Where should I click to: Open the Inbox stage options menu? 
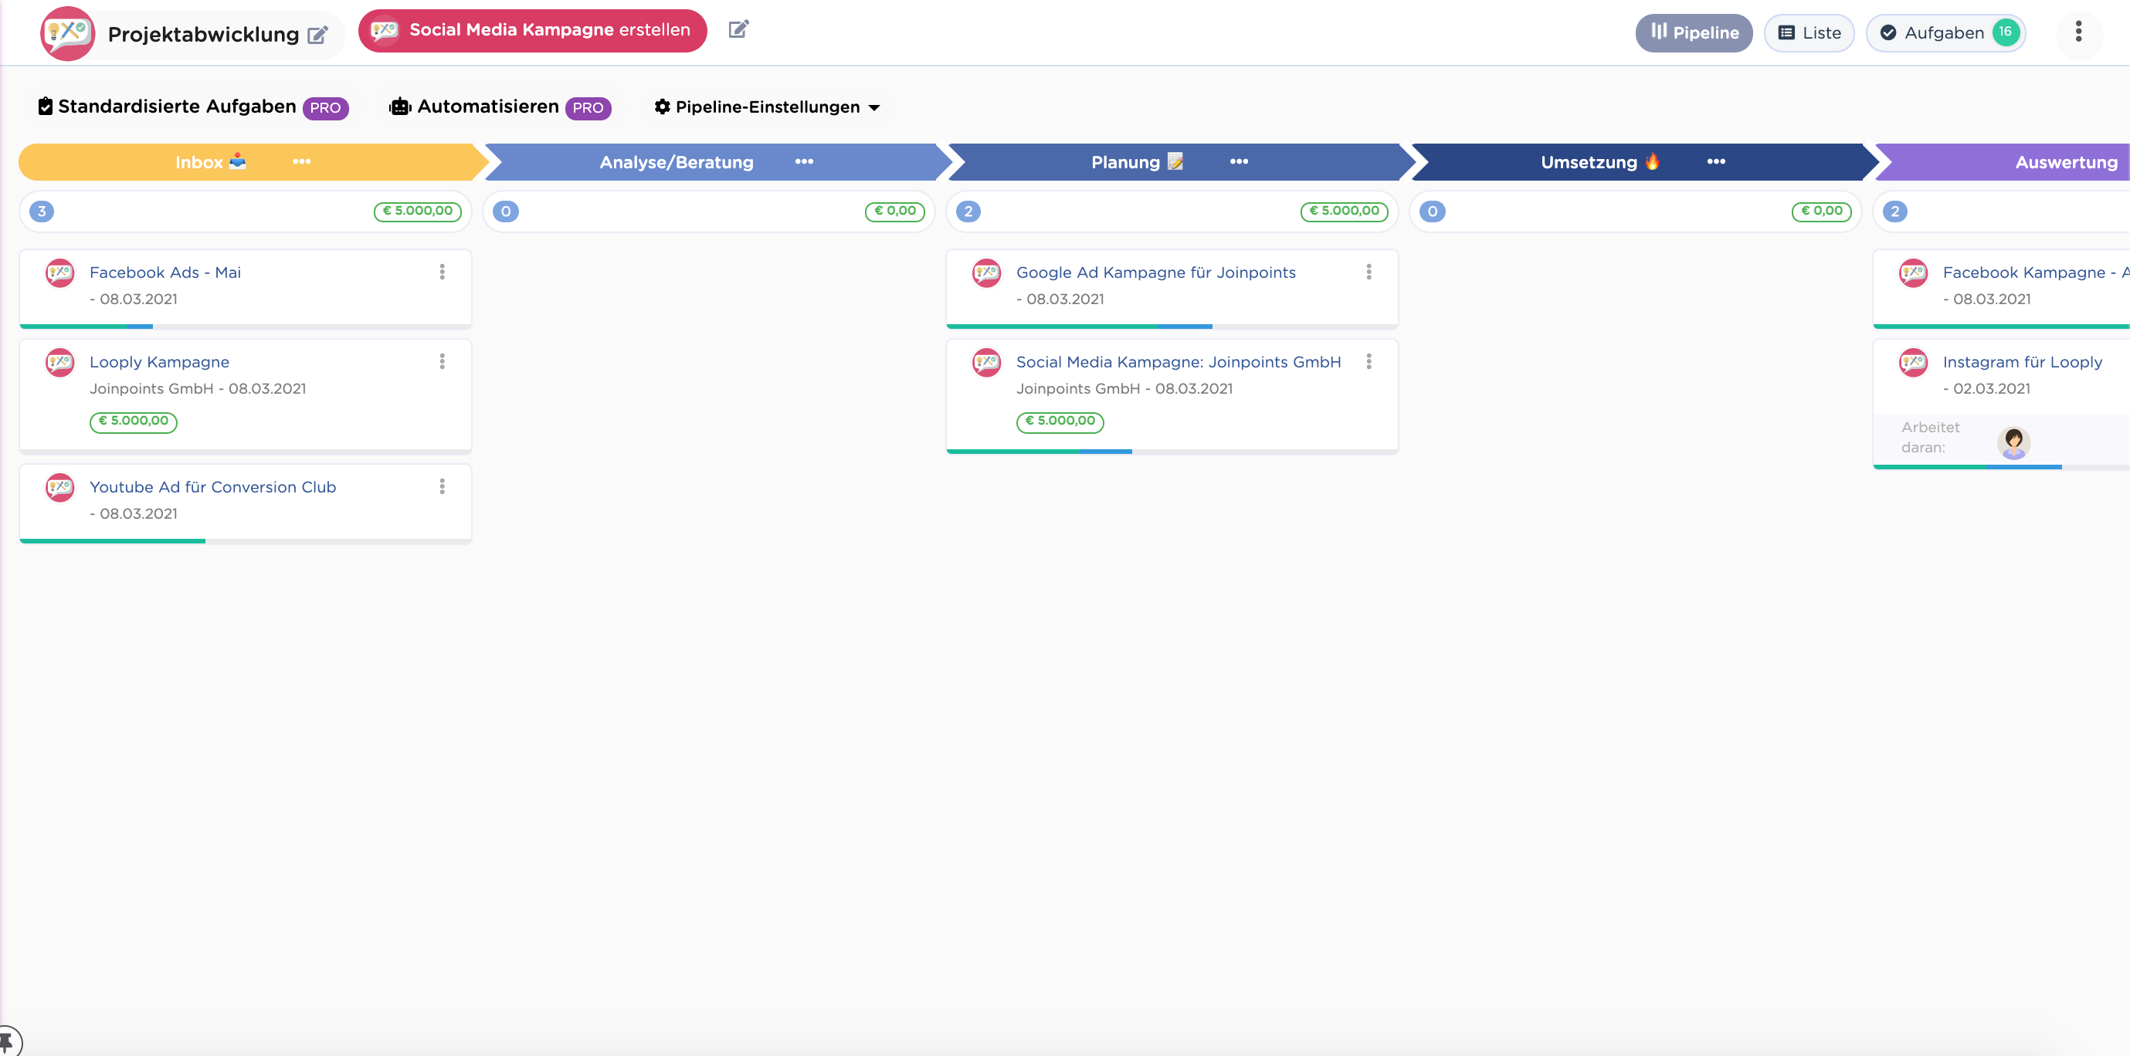(301, 162)
